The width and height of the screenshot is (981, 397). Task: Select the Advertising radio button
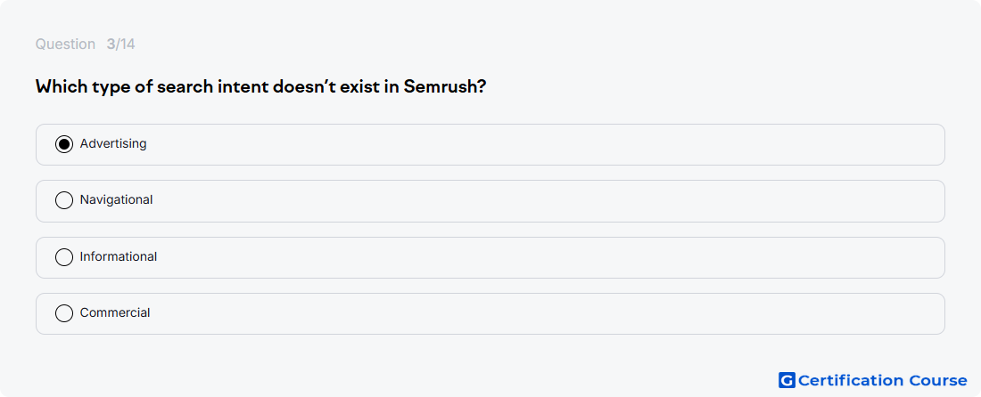[64, 144]
